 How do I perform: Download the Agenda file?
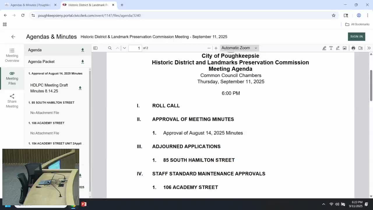(x=82, y=50)
